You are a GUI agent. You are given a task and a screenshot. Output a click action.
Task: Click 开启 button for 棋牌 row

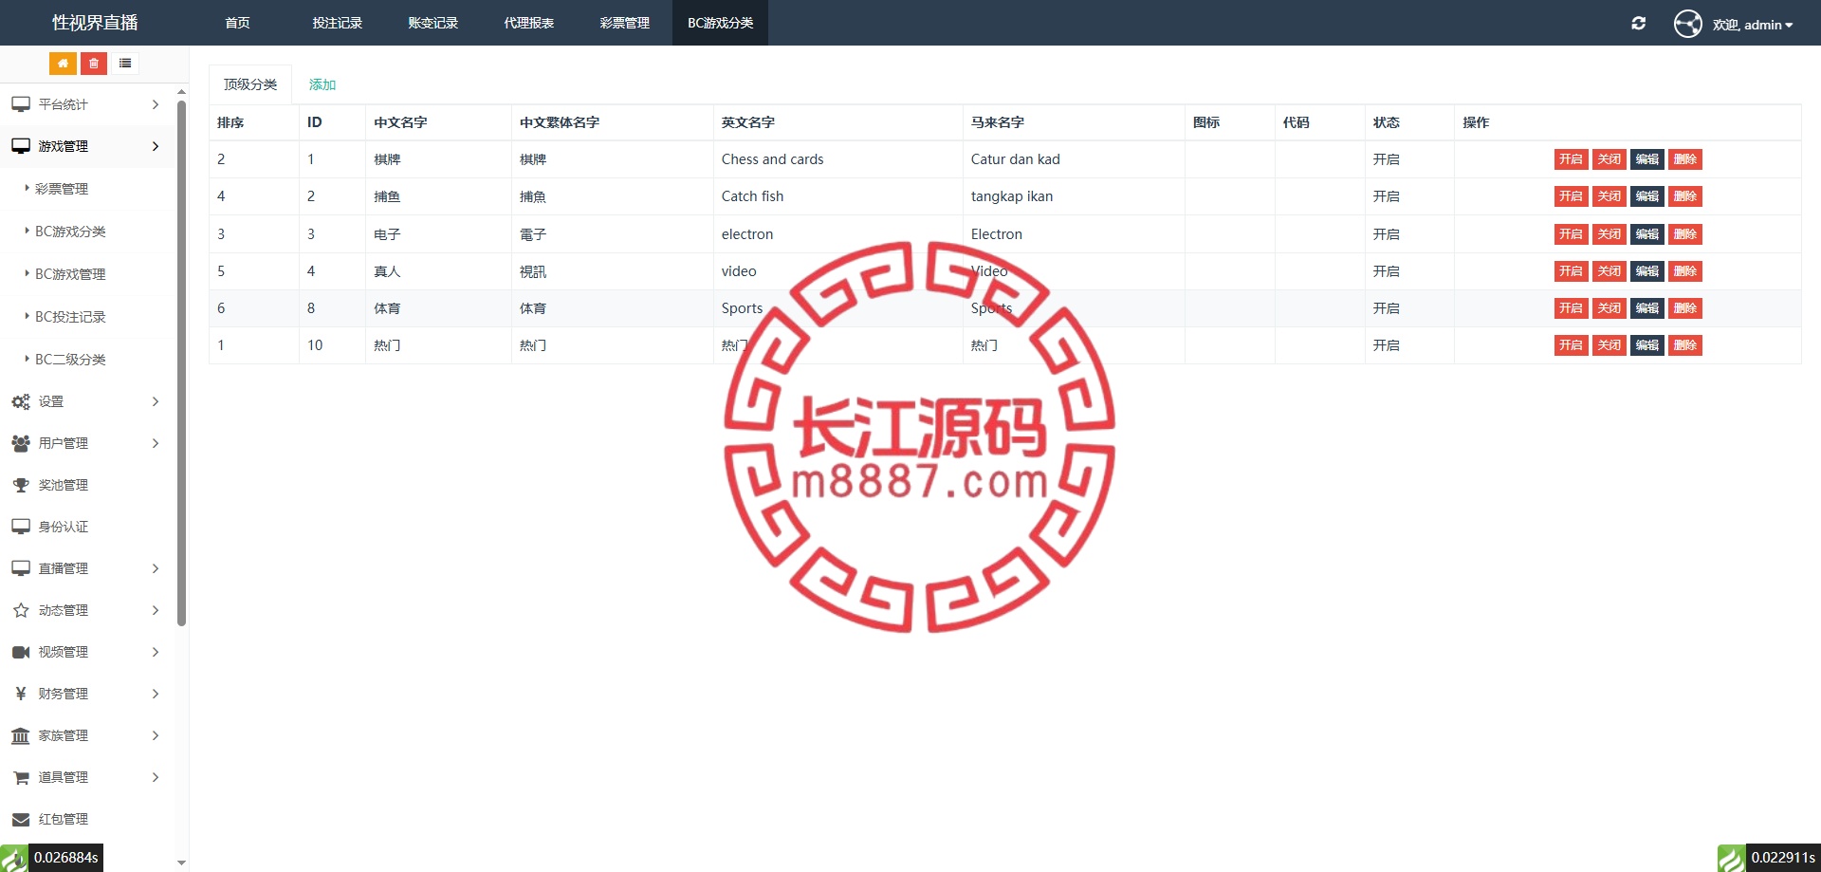1572,159
